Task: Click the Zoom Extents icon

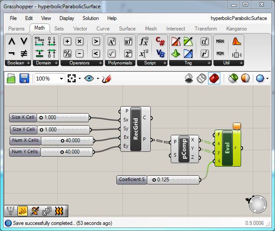Action: tap(72, 78)
